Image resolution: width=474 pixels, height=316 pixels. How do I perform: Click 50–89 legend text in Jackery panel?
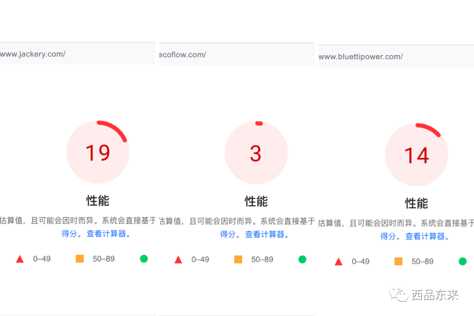[104, 259]
